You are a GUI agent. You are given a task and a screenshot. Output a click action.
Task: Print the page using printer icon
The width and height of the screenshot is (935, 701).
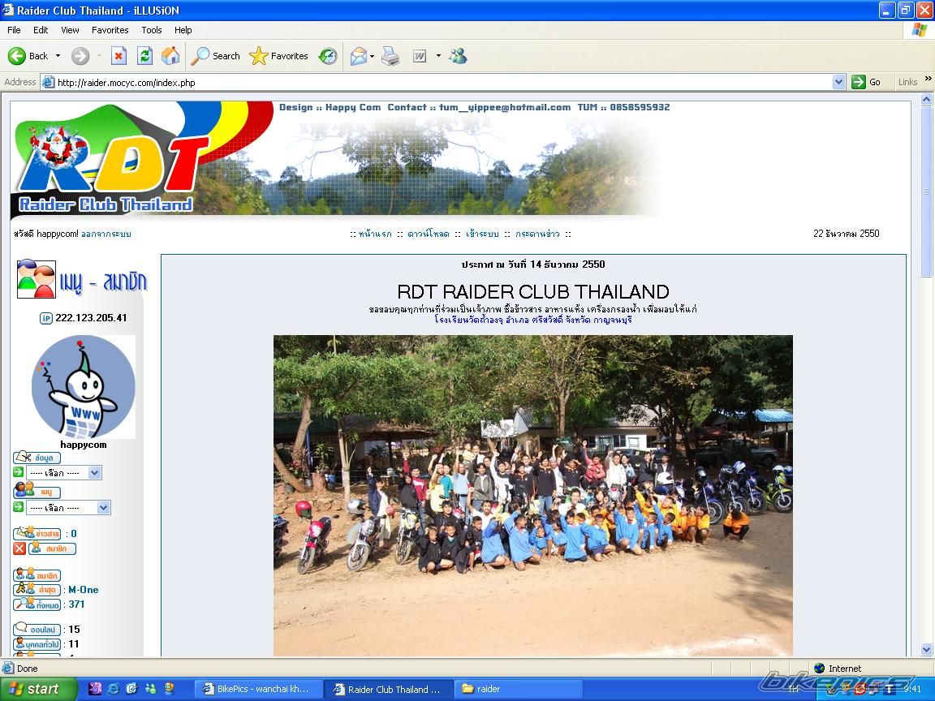390,56
